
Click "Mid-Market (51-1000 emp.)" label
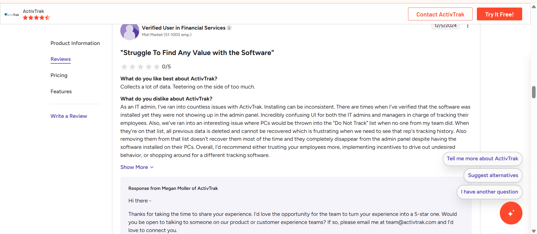pyautogui.click(x=167, y=35)
